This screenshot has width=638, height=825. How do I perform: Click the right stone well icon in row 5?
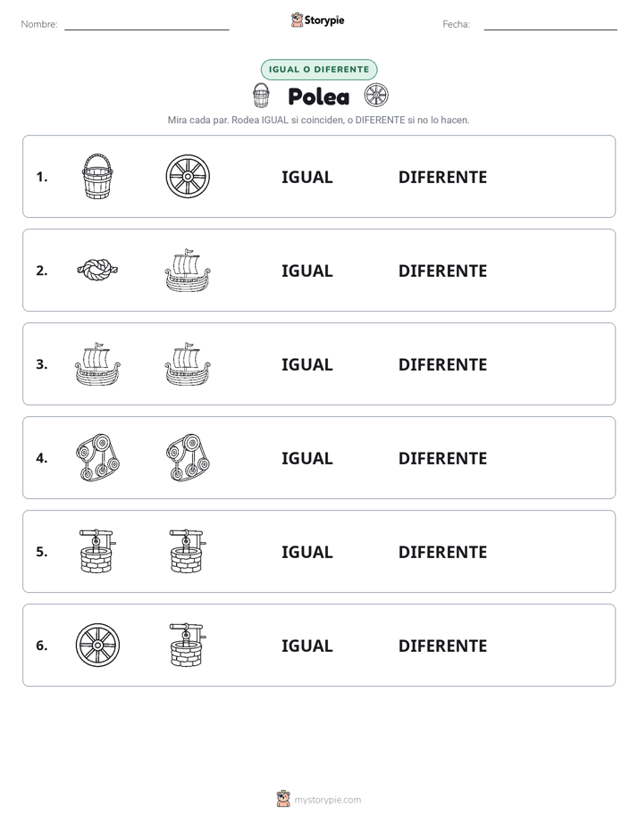[188, 551]
